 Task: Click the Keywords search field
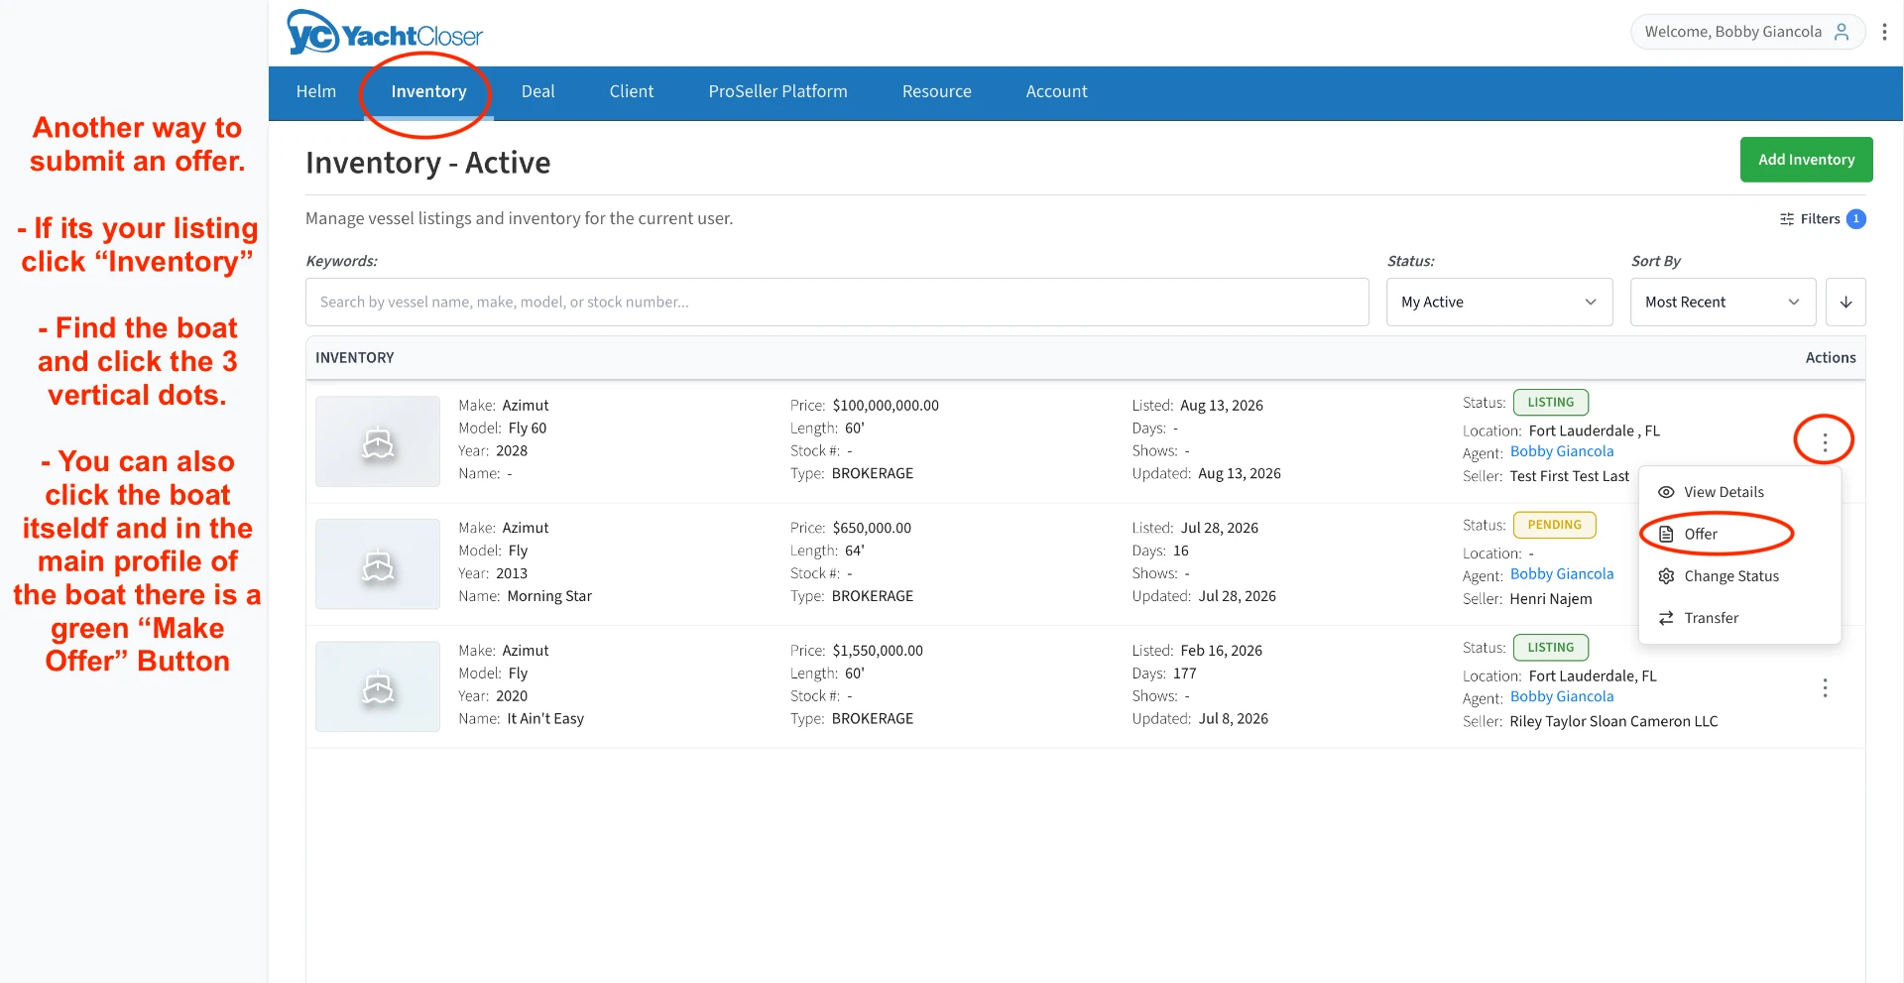point(837,302)
